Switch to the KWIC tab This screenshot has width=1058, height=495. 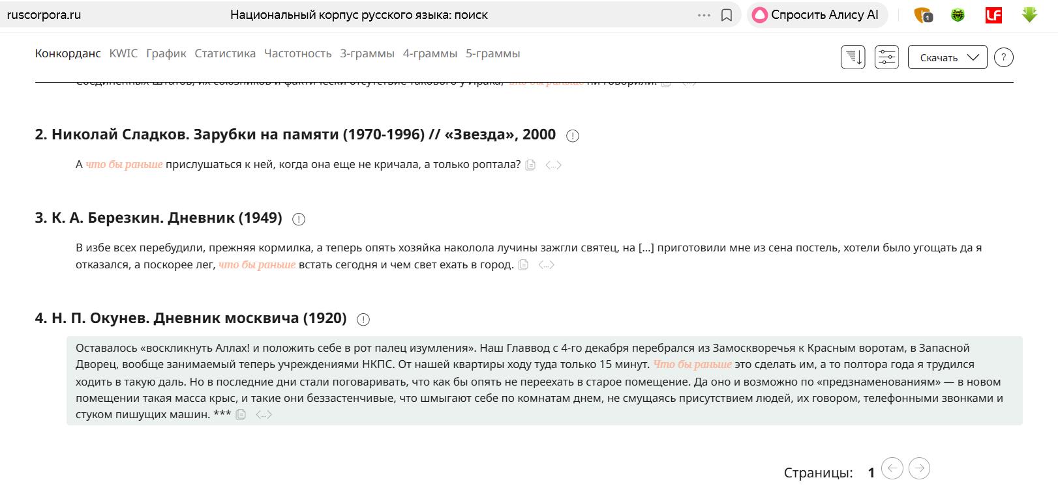pyautogui.click(x=123, y=53)
